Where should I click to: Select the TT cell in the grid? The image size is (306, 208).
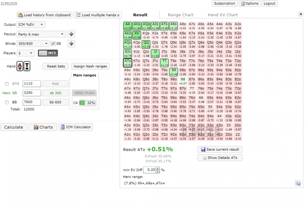(x=164, y=63)
